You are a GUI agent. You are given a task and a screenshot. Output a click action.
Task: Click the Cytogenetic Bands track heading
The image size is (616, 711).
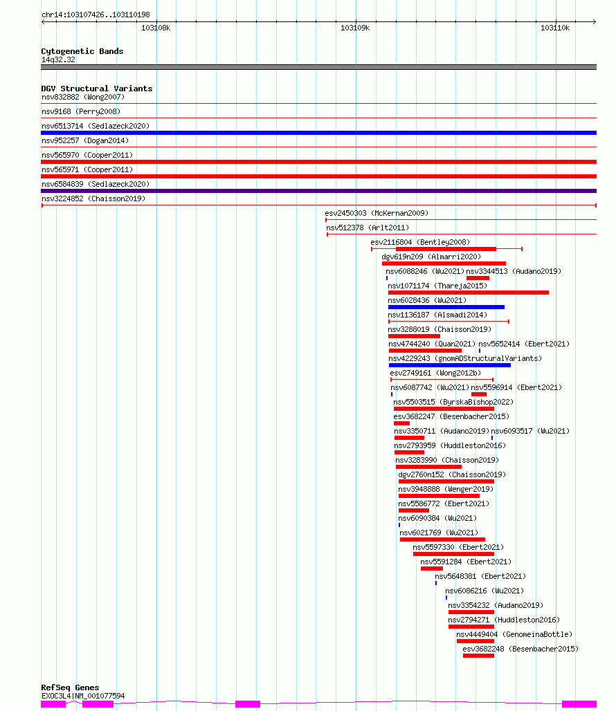[82, 51]
